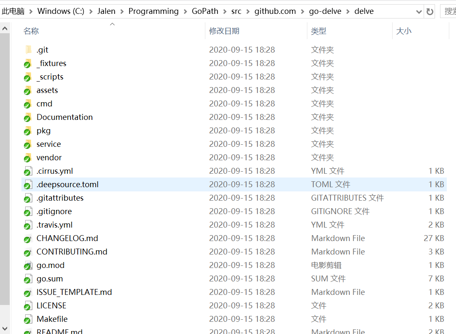Viewport: 456px width, 334px height.
Task: Click the search box input field
Action: 448,11
